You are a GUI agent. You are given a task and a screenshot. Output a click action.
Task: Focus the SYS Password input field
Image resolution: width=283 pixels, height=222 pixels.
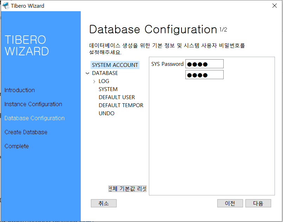[x=204, y=64]
